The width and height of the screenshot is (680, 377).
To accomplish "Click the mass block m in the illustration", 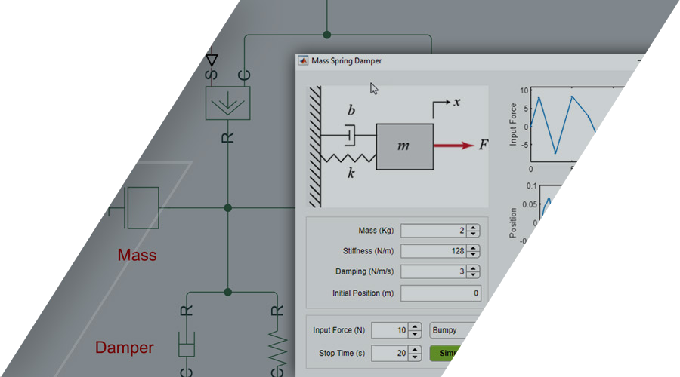I will click(x=405, y=147).
